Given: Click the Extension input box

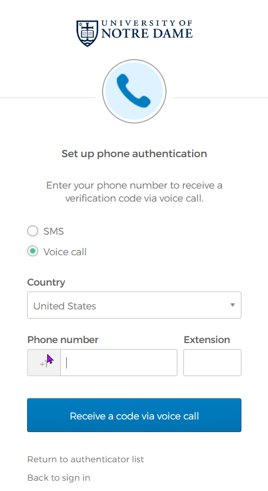Looking at the screenshot, I should (212, 363).
